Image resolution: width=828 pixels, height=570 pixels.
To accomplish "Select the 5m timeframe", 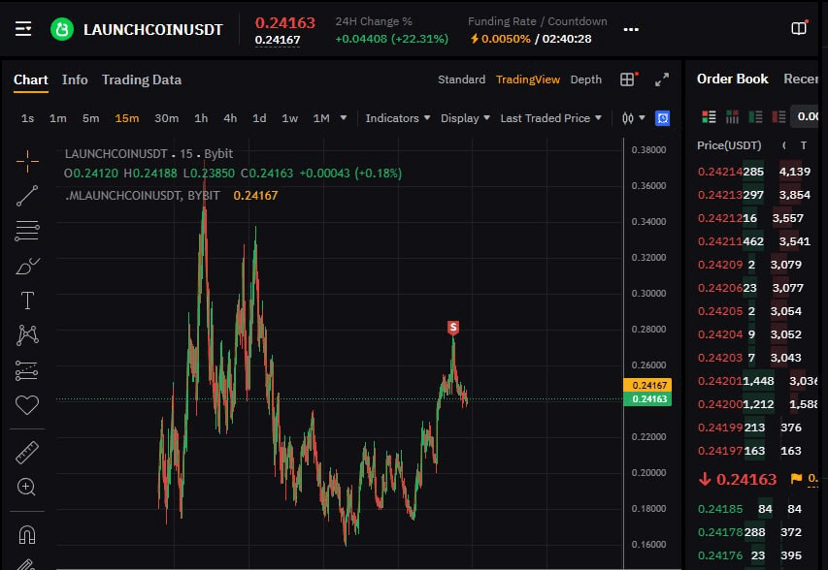I will (x=91, y=118).
